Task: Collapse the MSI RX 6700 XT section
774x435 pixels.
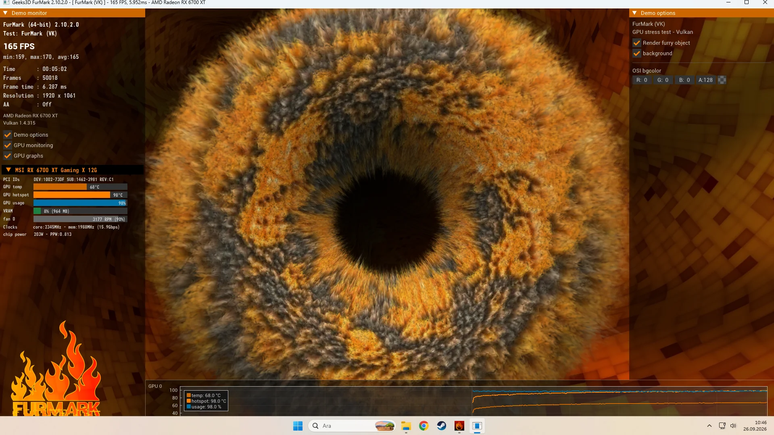Action: coord(8,170)
